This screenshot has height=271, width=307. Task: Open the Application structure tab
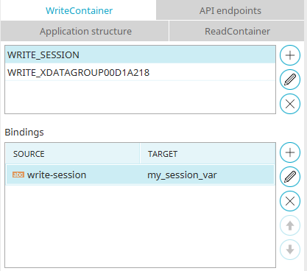[x=85, y=31]
